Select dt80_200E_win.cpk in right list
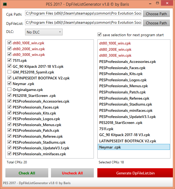 134,49
